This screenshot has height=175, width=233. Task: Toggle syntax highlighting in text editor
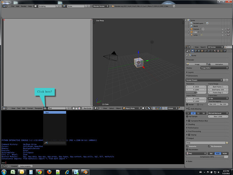point(79,108)
